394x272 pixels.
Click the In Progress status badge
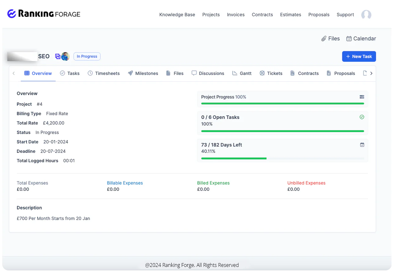(87, 56)
